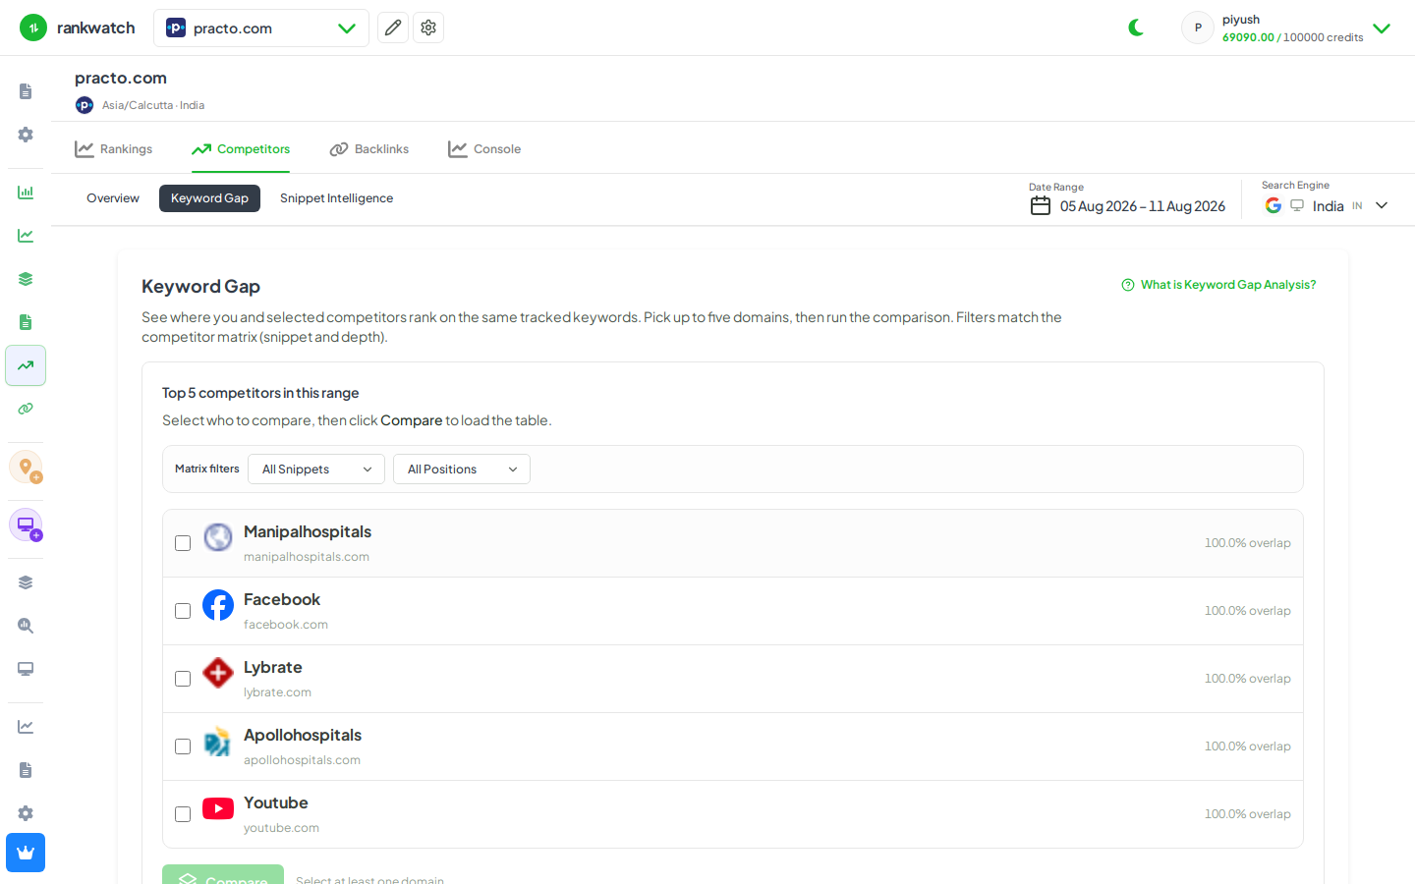Click the practo.com page heading
1415x884 pixels.
pyautogui.click(x=121, y=78)
